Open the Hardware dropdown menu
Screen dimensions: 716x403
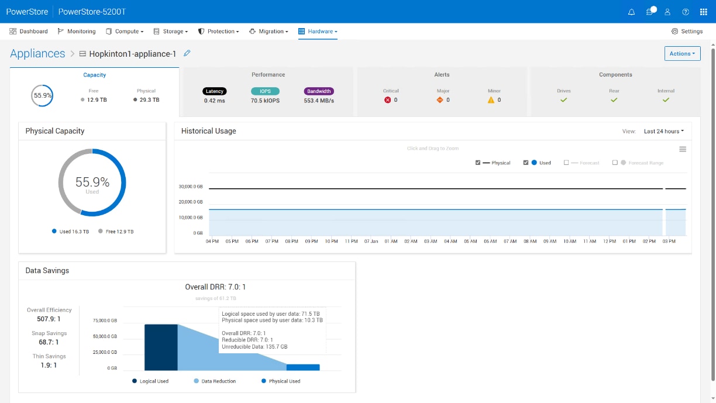tap(318, 32)
